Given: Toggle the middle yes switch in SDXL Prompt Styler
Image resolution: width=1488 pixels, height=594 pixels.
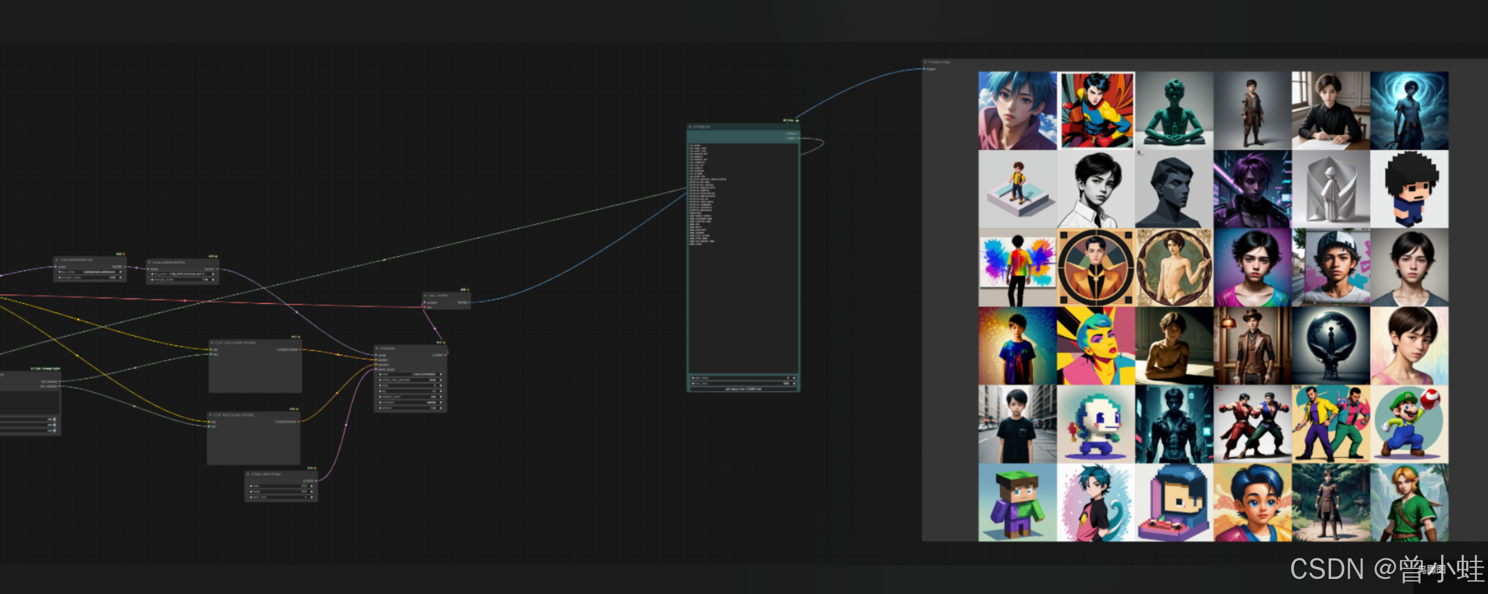Looking at the screenshot, I should pyautogui.click(x=54, y=425).
